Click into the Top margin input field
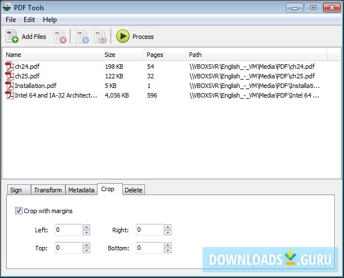This screenshot has width=344, height=278. tap(68, 248)
